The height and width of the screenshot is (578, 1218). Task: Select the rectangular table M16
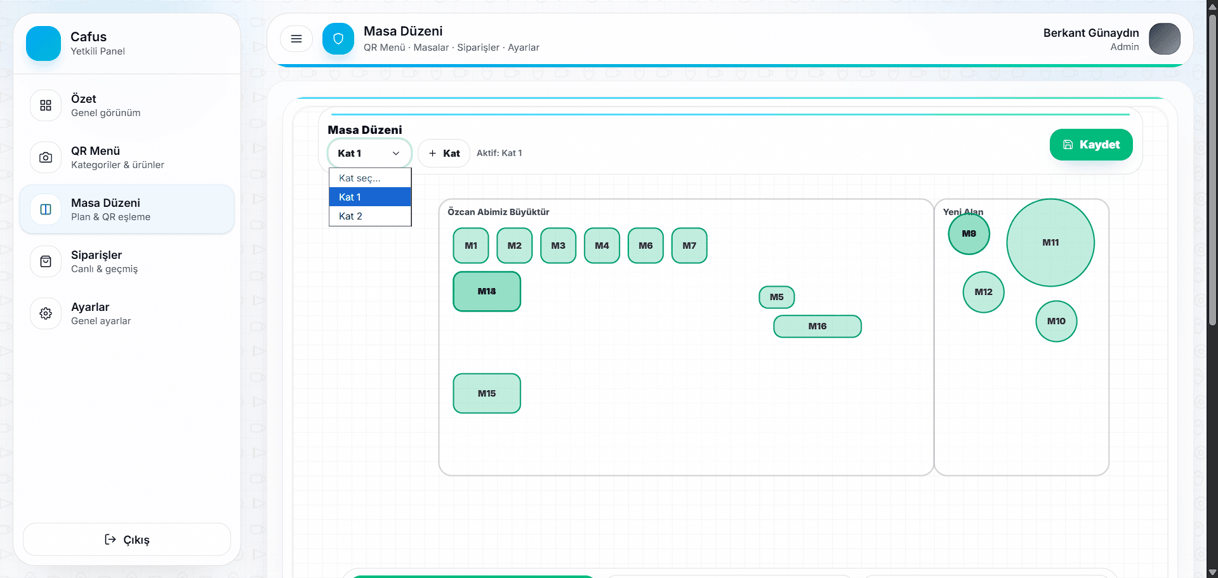coord(817,326)
